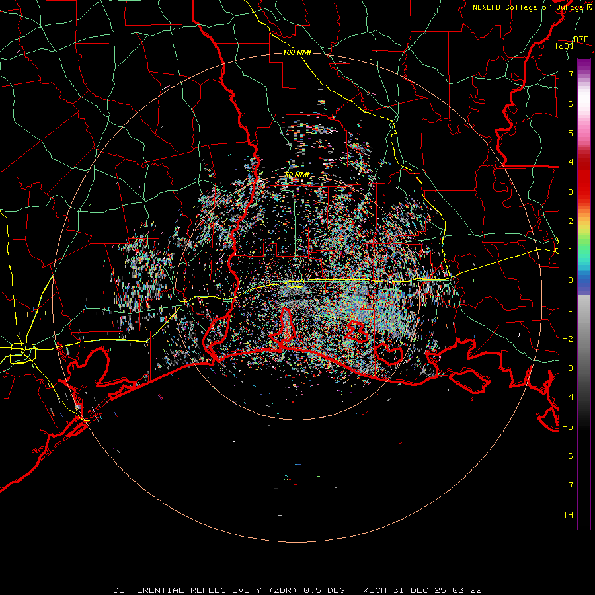Click the ZDR color scale bar
Screen dimensions: 595x595
(x=584, y=294)
